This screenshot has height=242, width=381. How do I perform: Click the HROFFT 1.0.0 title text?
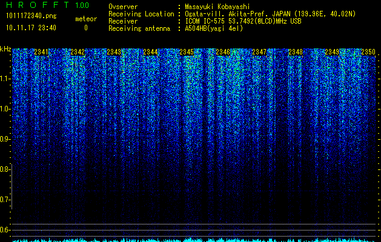pyautogui.click(x=47, y=5)
